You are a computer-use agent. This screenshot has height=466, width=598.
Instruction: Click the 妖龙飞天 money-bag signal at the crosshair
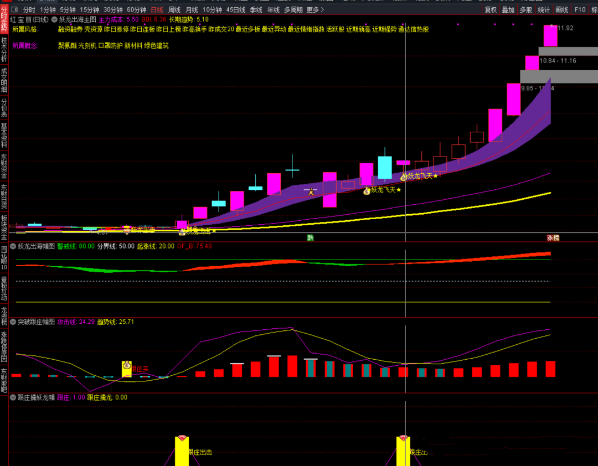coord(404,176)
